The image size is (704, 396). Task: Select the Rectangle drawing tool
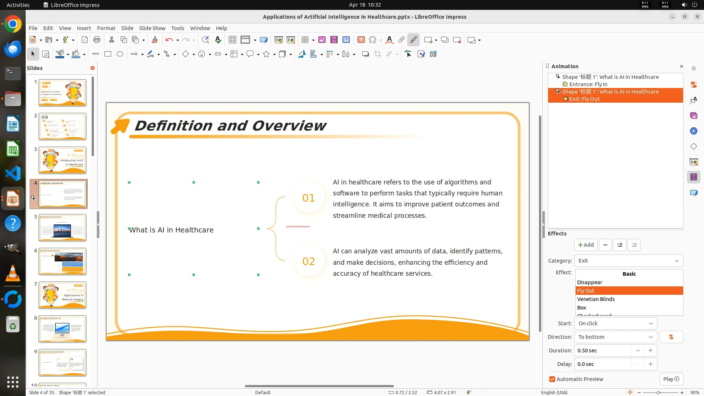point(108,54)
